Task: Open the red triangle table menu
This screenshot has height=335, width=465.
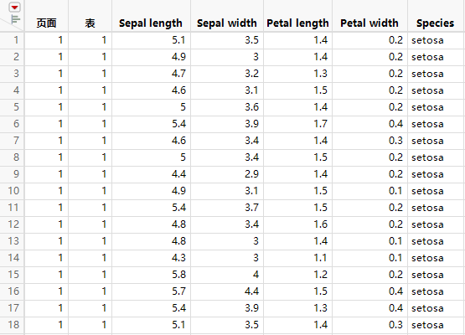Action: coord(14,7)
